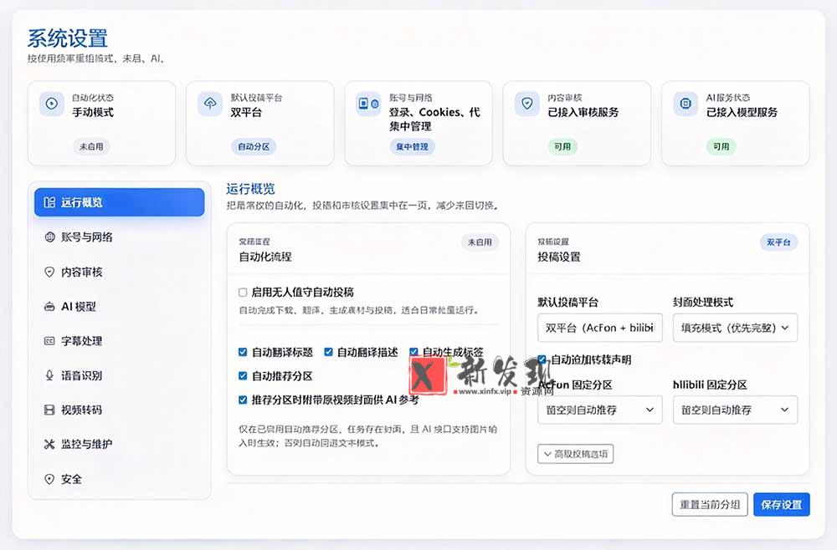Click the 内容审核 card shield icon at top
The image size is (837, 550).
tap(526, 104)
